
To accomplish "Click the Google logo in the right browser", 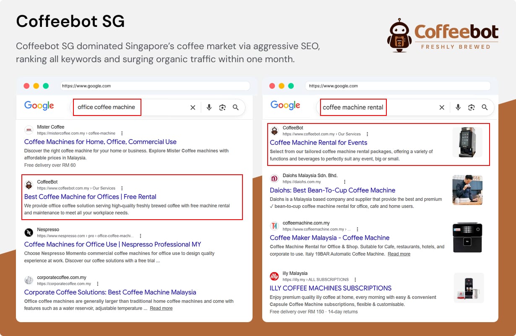I will pos(285,105).
